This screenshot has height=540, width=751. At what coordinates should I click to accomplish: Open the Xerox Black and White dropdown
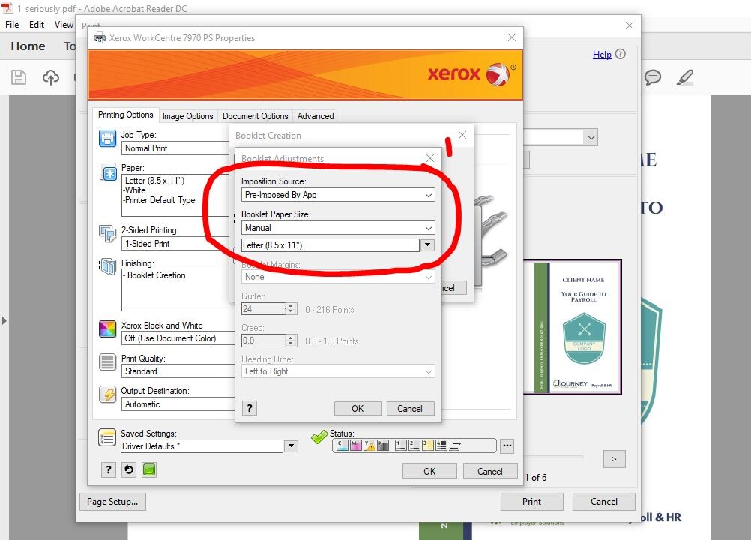point(178,338)
